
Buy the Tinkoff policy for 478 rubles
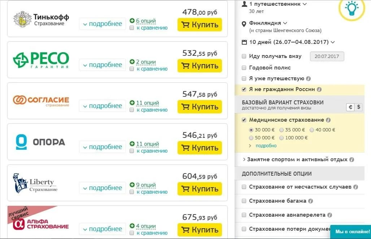tap(200, 25)
